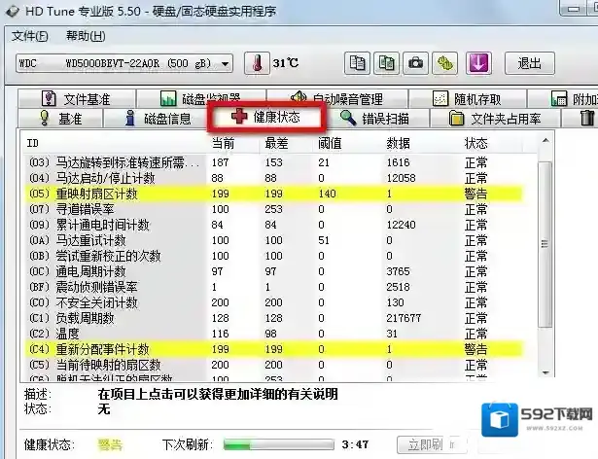Click the 警告 status of row (05)
Screen dimensions: 598x459
(475, 194)
